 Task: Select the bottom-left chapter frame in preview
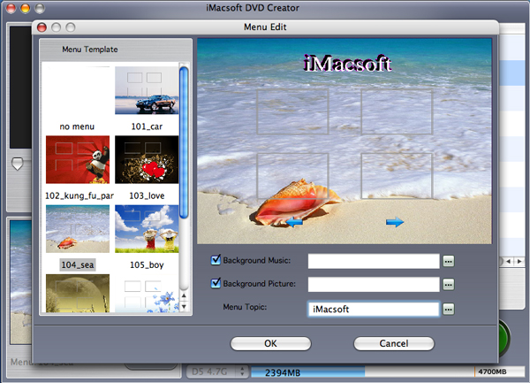click(292, 176)
